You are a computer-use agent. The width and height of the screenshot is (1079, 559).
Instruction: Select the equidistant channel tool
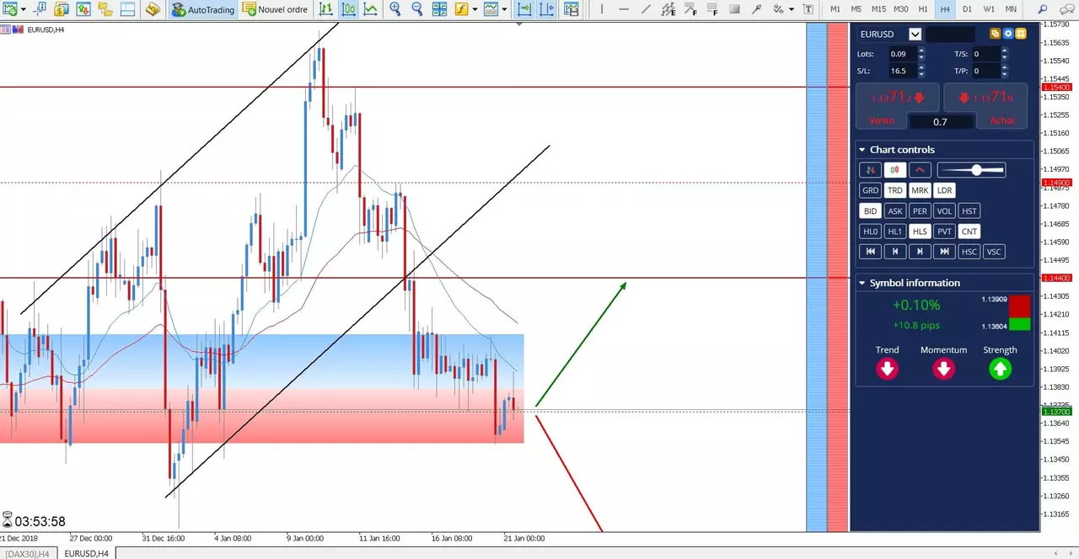pyautogui.click(x=668, y=9)
